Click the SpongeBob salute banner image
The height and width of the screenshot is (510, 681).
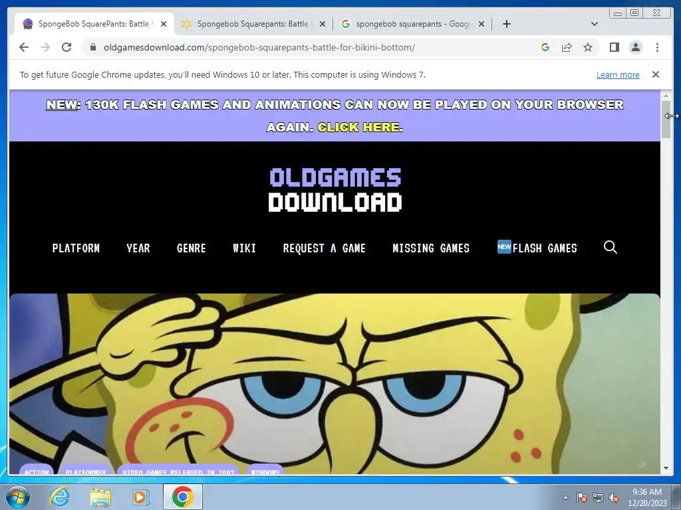pos(335,384)
